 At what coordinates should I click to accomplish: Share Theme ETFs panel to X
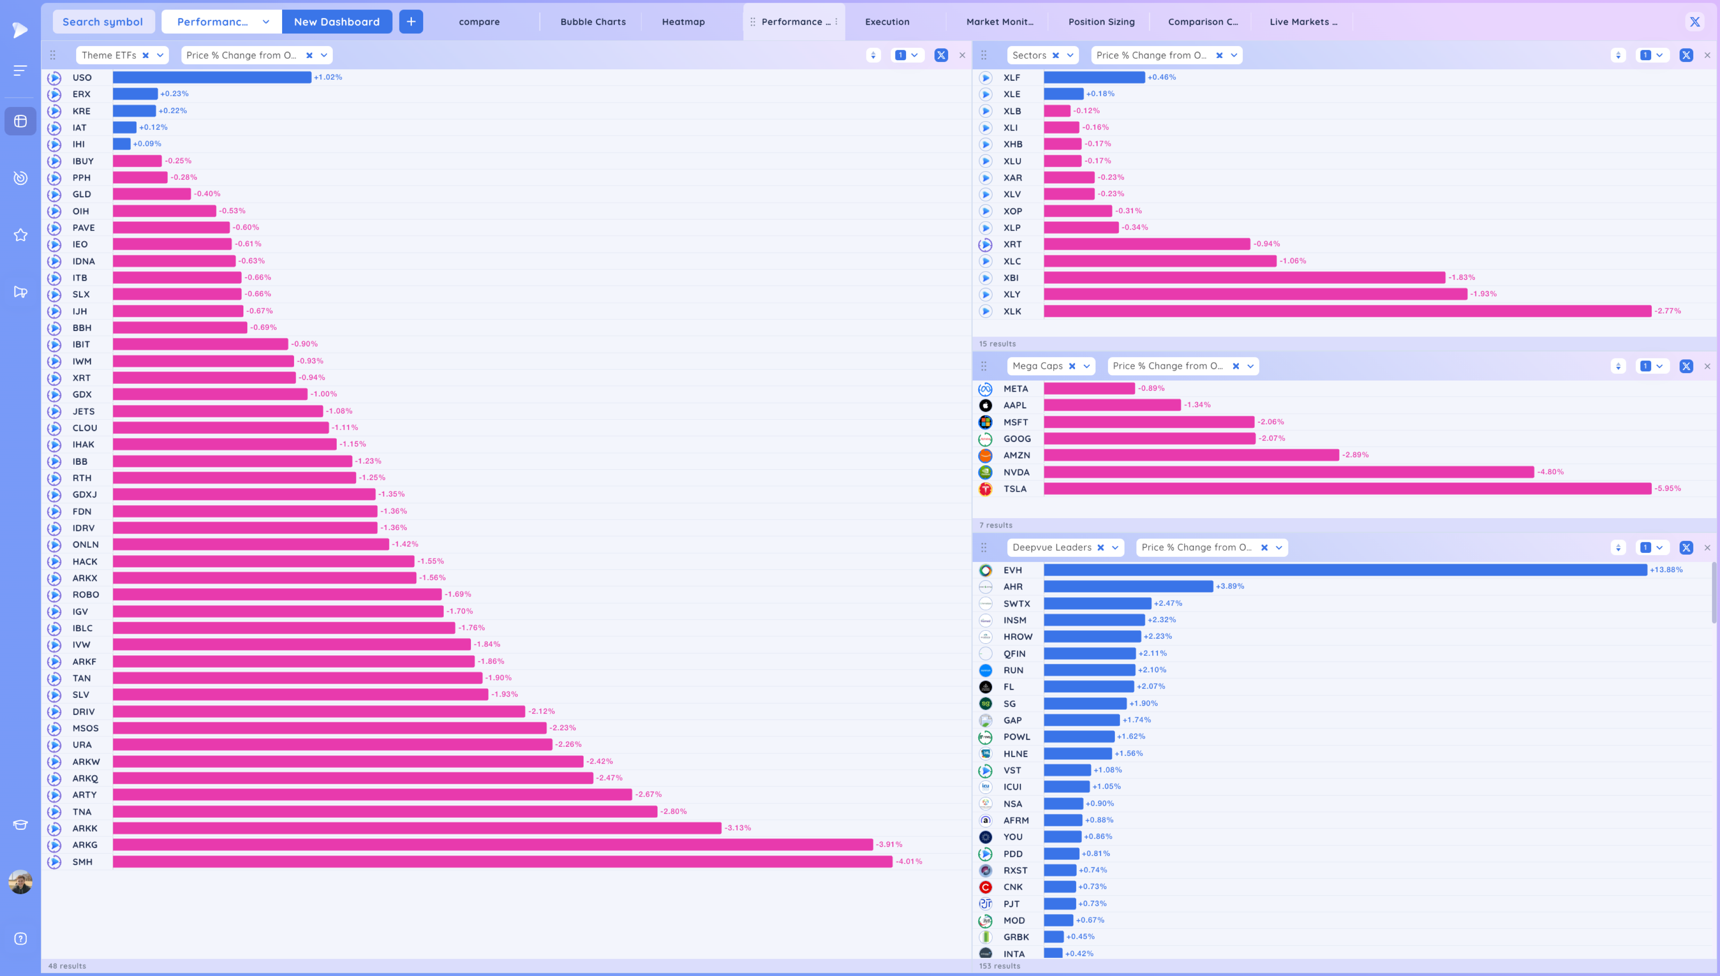(941, 55)
